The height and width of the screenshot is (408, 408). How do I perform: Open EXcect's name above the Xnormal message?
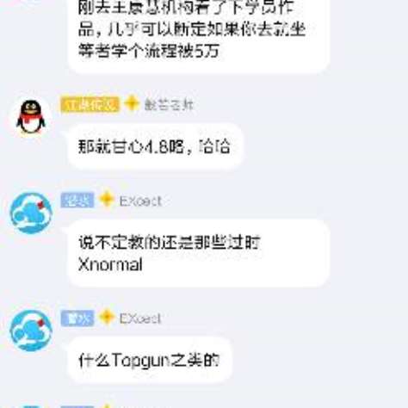[140, 201]
